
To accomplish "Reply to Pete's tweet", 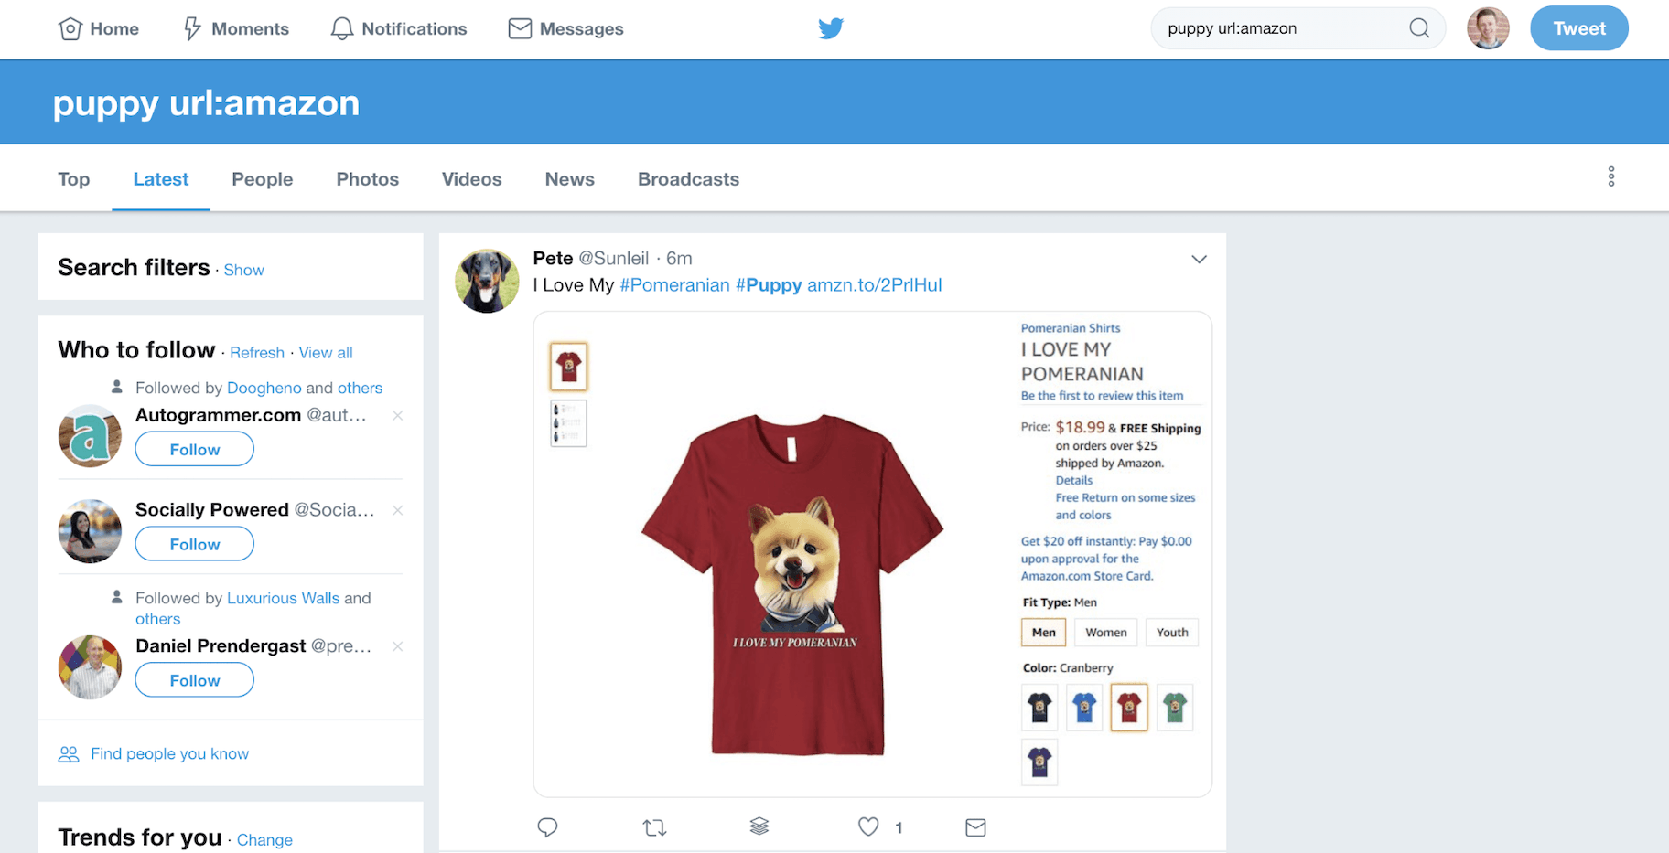I will 547,827.
